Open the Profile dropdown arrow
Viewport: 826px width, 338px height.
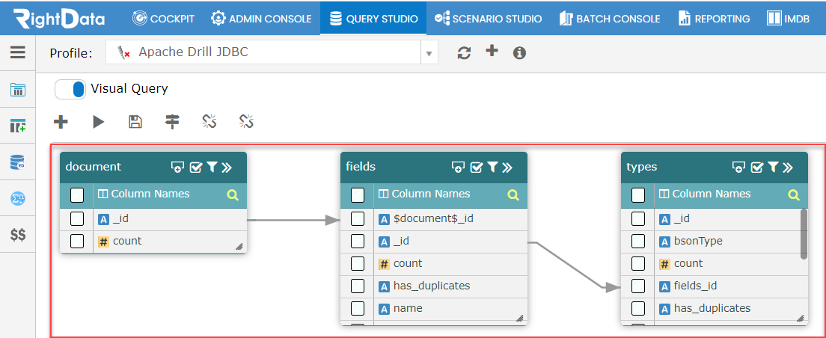coord(429,53)
